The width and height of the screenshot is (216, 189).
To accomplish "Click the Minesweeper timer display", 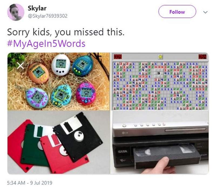I will tap(202, 57).
